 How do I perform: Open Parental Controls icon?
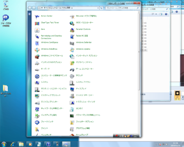click(72, 30)
